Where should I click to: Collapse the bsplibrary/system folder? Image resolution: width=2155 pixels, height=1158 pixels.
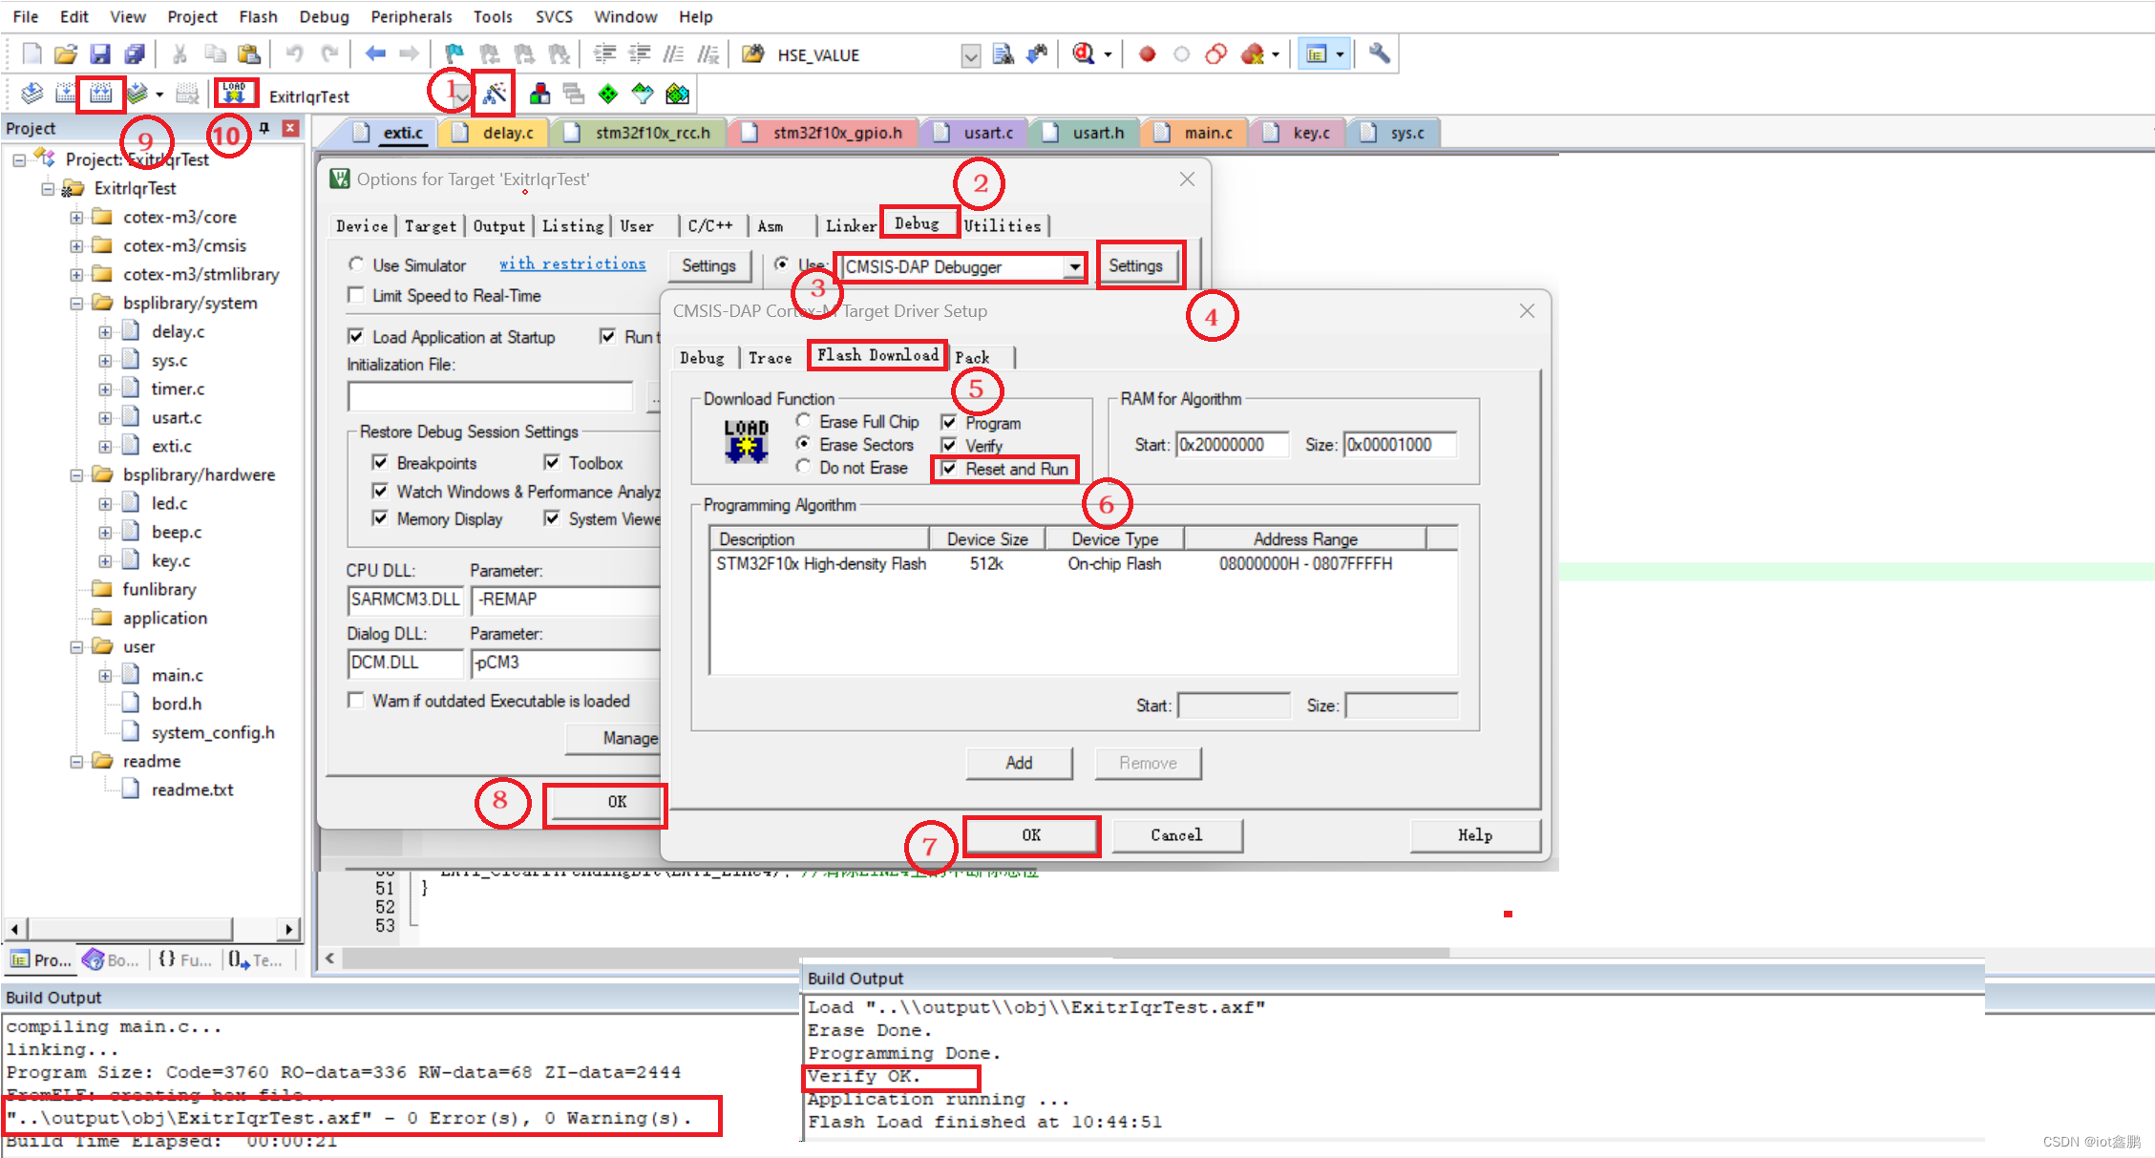tap(76, 304)
